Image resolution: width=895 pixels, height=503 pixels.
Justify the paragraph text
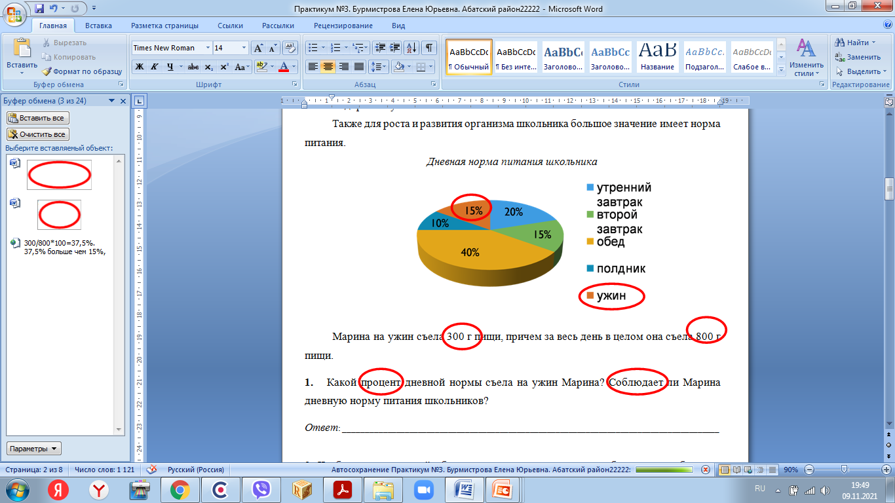pos(358,67)
